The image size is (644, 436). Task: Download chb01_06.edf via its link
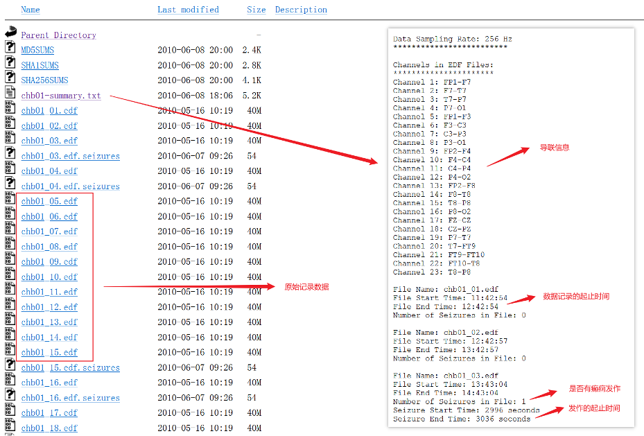point(49,217)
